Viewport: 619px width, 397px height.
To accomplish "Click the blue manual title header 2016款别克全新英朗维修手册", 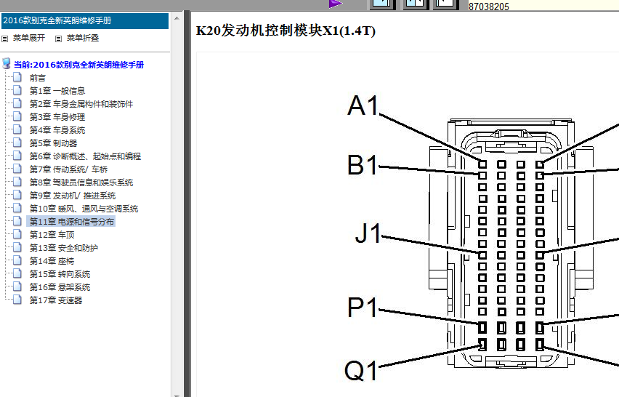I will 85,20.
